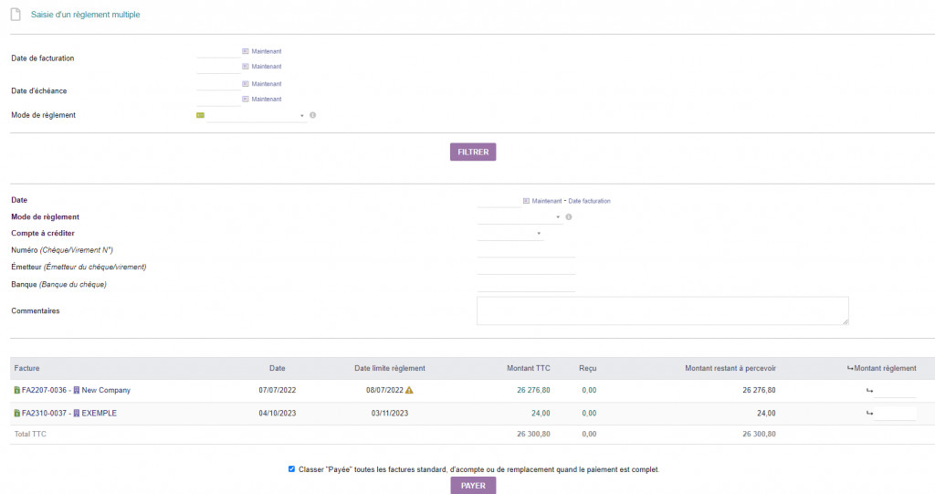Expand the filter Mode de règlement dropdown
The image size is (935, 494).
tap(257, 116)
